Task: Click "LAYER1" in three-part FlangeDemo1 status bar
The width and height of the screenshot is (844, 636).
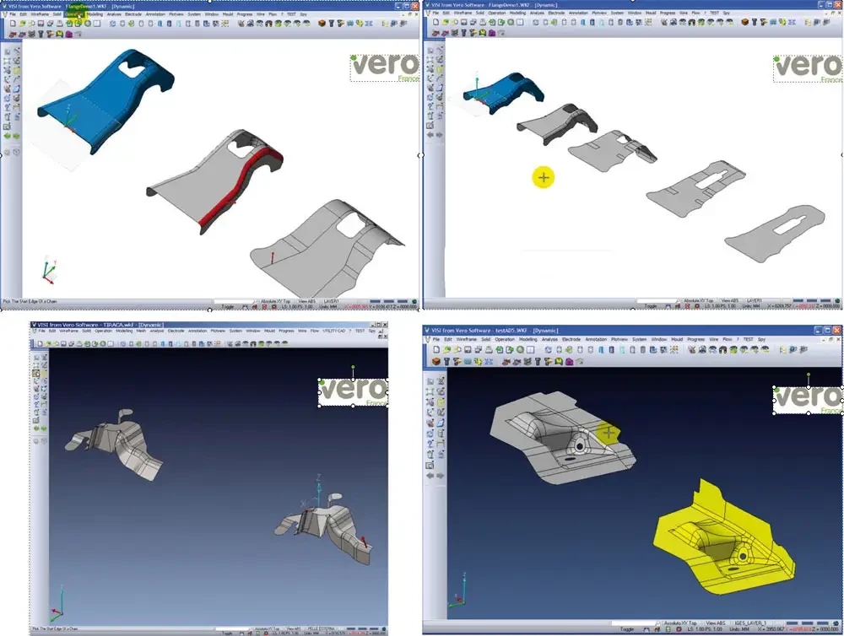Action: click(x=332, y=301)
